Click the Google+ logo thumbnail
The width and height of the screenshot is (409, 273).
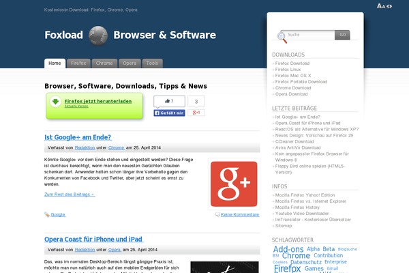(x=234, y=184)
